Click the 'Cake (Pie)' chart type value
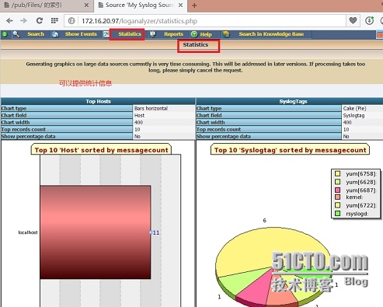383x307 pixels. coord(354,108)
